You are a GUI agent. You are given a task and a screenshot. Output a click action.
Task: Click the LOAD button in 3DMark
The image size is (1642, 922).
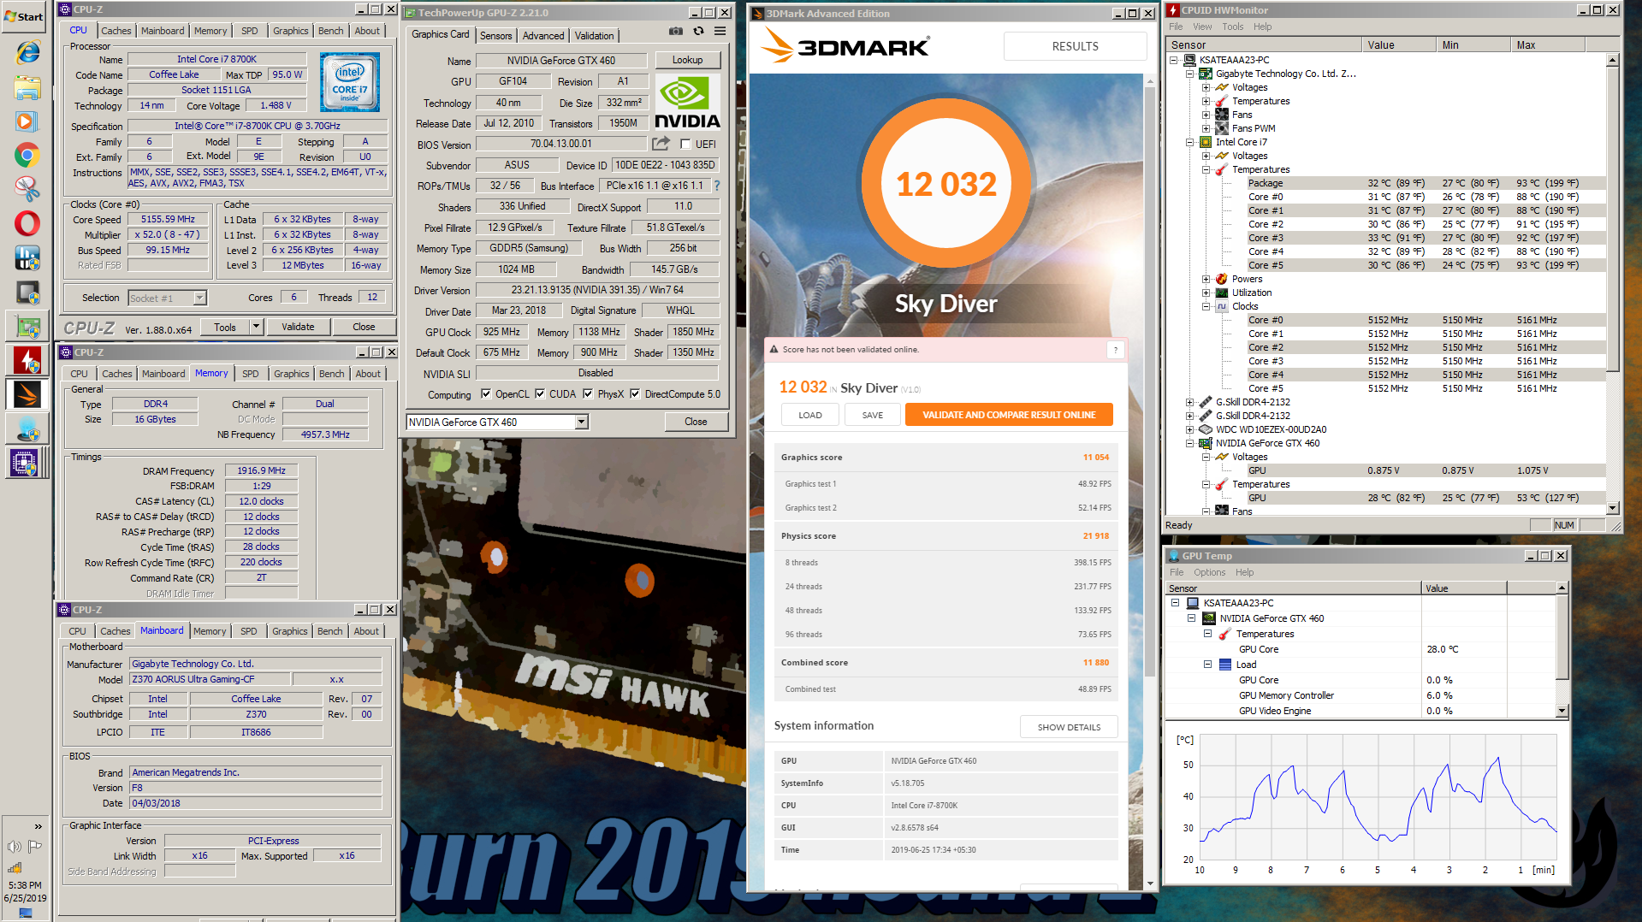(810, 415)
